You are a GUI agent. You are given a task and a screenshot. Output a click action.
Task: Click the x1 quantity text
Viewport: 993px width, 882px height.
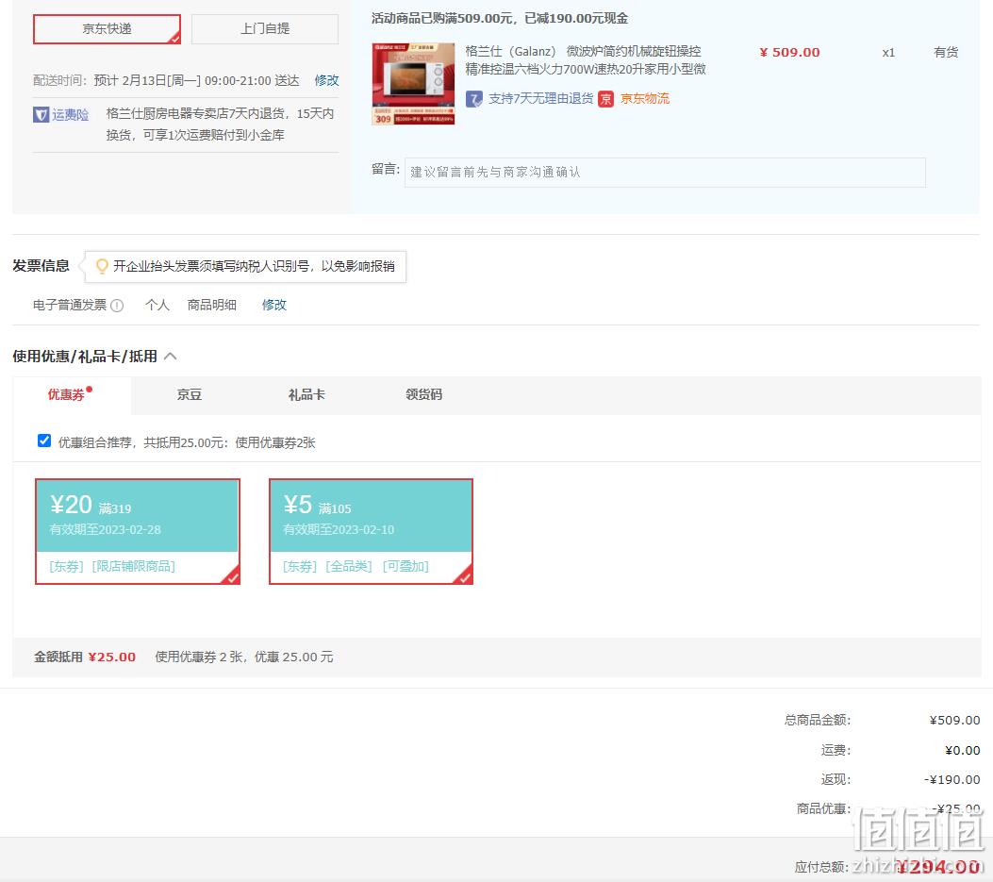(x=888, y=53)
